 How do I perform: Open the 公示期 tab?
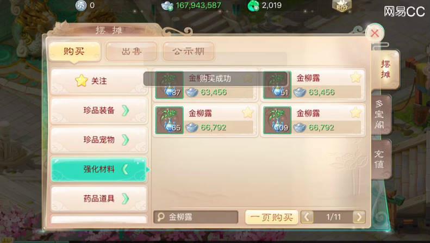(189, 51)
